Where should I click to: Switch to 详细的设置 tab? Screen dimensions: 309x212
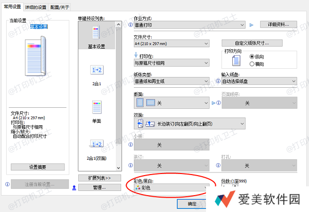[36, 7]
